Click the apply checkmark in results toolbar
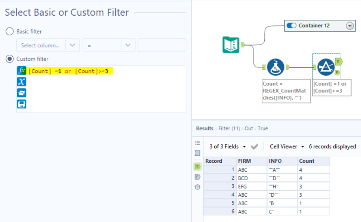The height and width of the screenshot is (222, 361). point(254,147)
